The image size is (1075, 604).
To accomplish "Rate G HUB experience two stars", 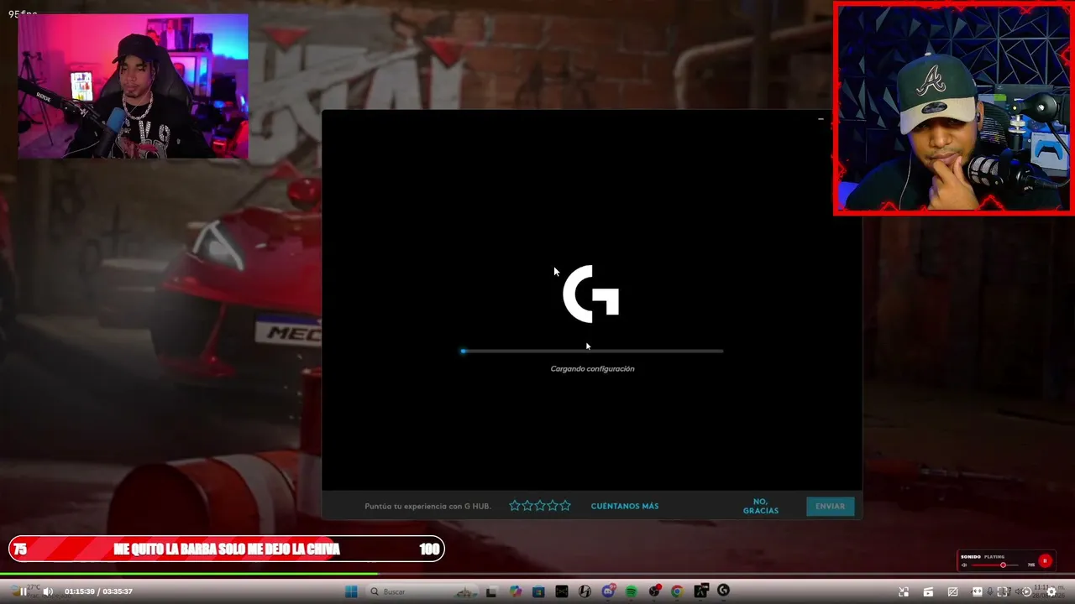I will (527, 506).
